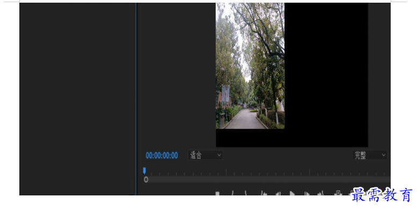
Task: Open the 适合 zoom level dropdown
Action: pos(205,155)
